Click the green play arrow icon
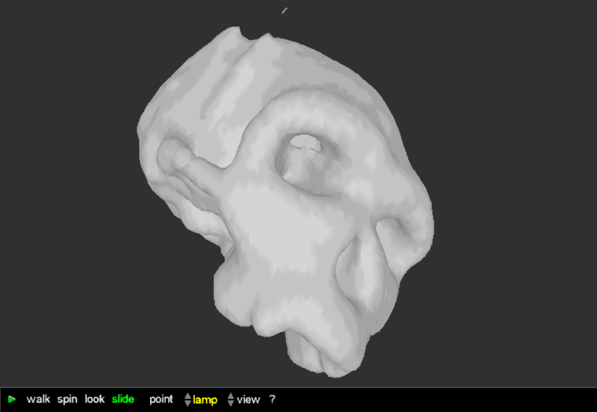Viewport: 597px width, 412px height. 12,399
